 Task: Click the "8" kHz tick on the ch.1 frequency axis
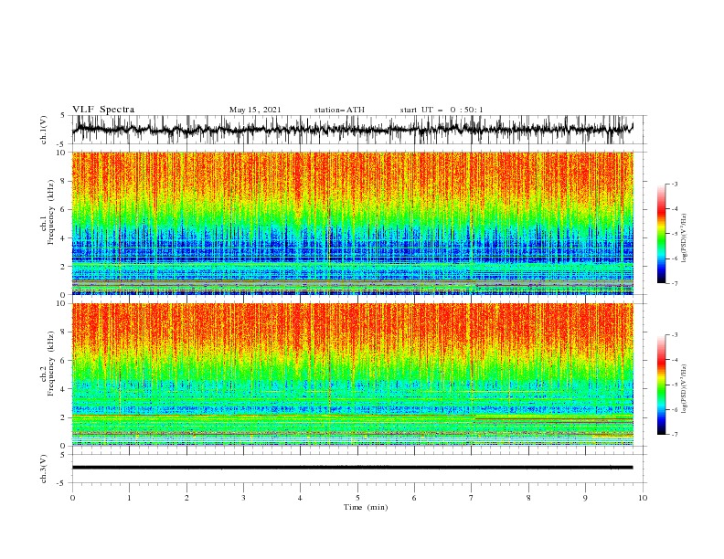(x=64, y=181)
